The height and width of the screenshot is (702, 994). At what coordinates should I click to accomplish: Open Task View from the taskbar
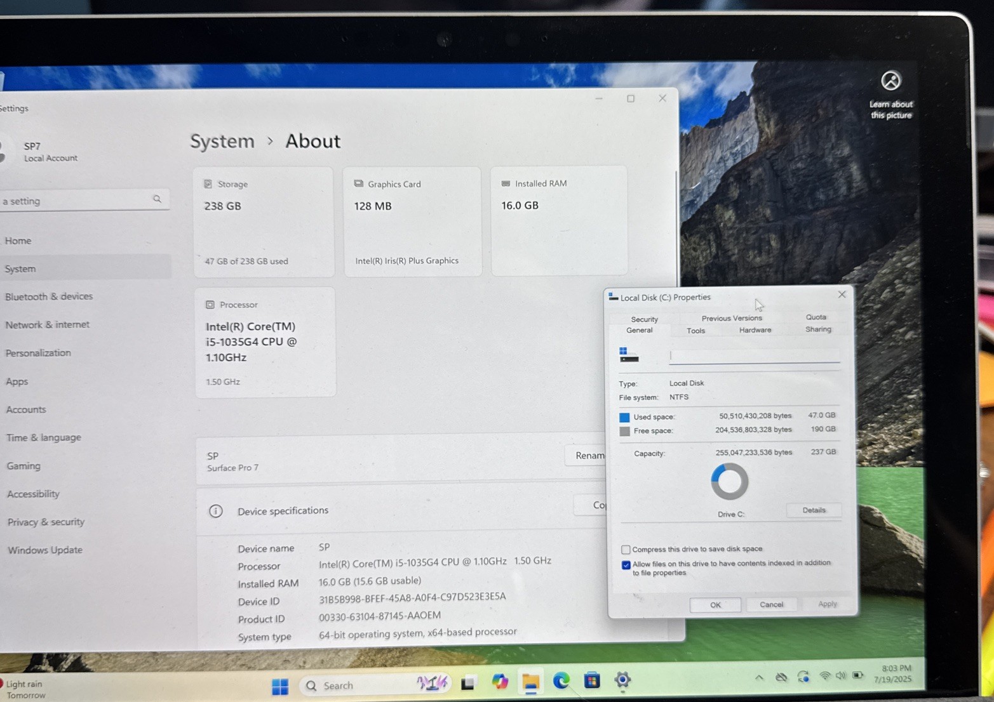click(x=468, y=683)
